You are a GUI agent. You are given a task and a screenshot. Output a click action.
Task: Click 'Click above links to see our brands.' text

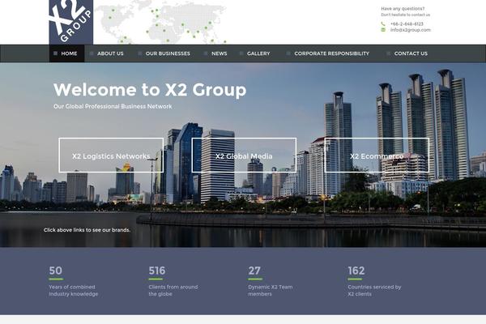point(87,230)
